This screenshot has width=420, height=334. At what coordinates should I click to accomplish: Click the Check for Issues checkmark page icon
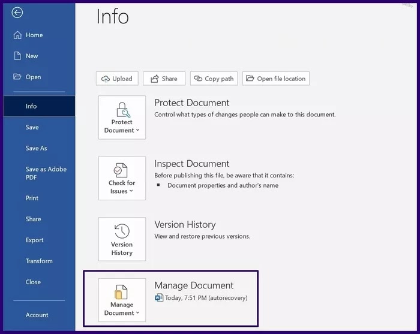coord(121,170)
